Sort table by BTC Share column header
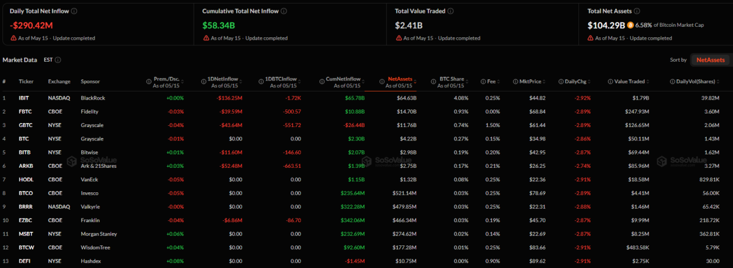This screenshot has width=733, height=268. click(451, 79)
